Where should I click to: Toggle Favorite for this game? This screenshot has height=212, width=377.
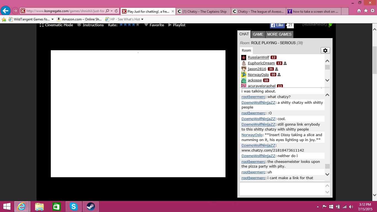(x=154, y=25)
